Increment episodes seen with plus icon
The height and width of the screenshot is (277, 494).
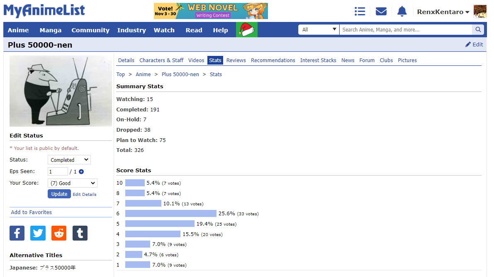(81, 172)
